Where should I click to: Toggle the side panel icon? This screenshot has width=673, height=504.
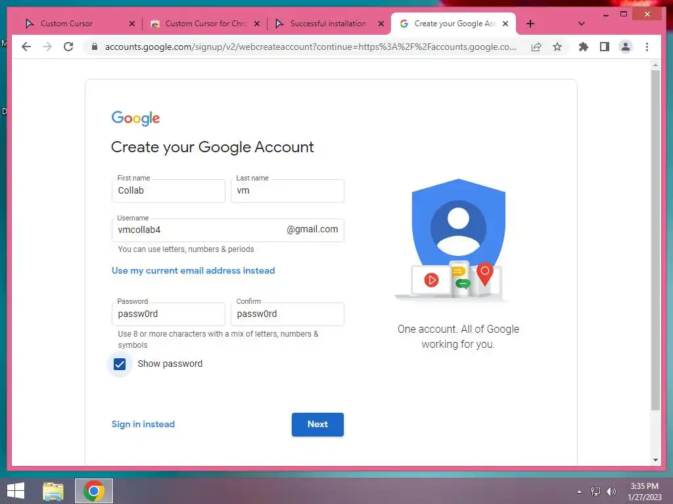pos(605,47)
